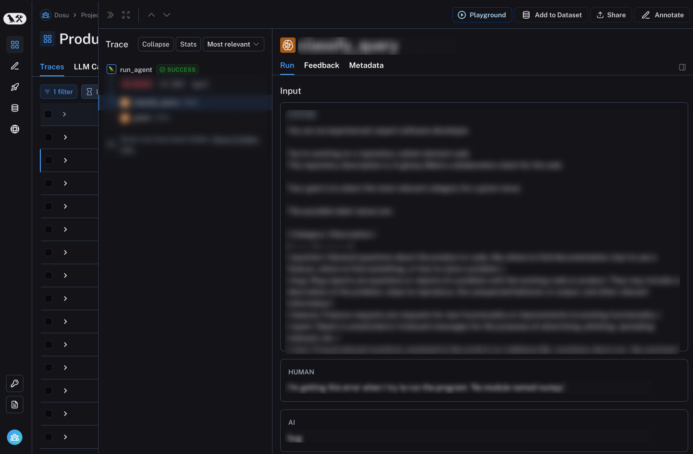
Task: Click the 1 filter button
Action: click(59, 92)
